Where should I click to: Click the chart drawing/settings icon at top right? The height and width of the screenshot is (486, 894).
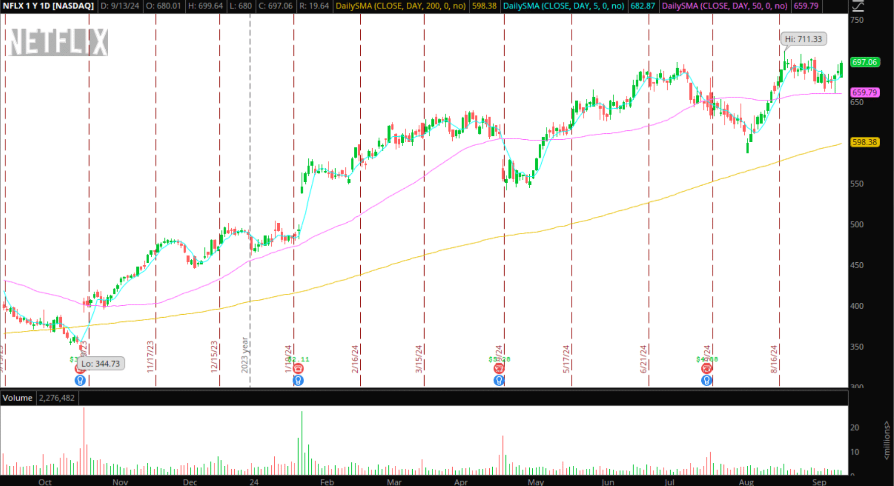click(x=858, y=6)
